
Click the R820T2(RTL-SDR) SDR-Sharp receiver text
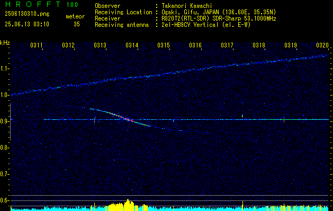tap(219, 18)
